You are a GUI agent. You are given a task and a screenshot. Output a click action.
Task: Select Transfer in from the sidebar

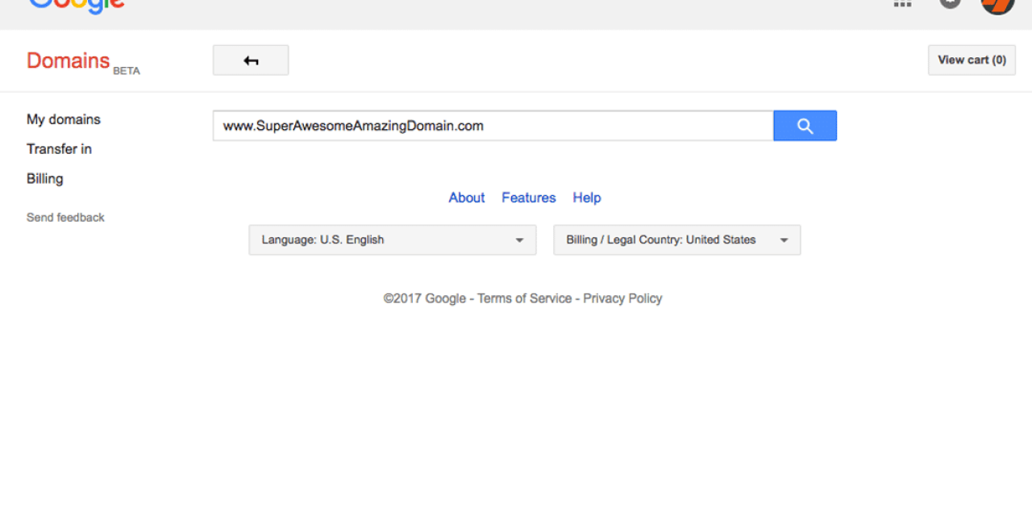59,149
